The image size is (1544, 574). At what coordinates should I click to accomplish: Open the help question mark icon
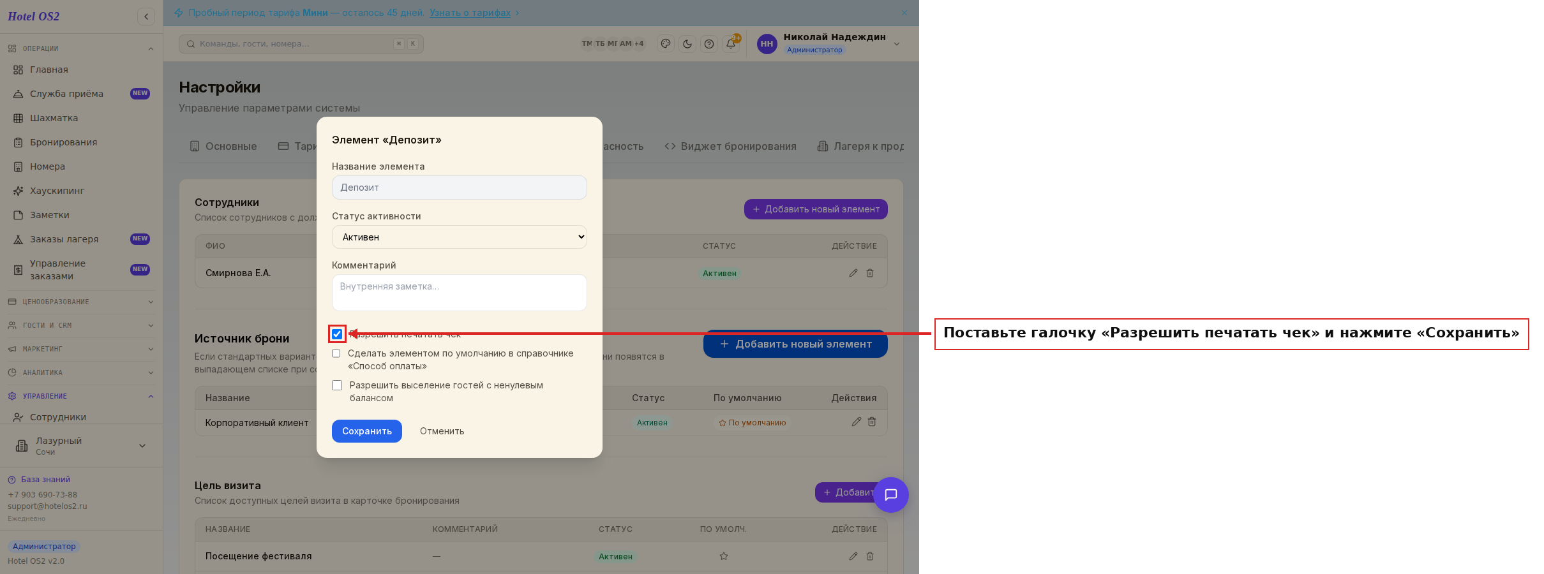709,44
